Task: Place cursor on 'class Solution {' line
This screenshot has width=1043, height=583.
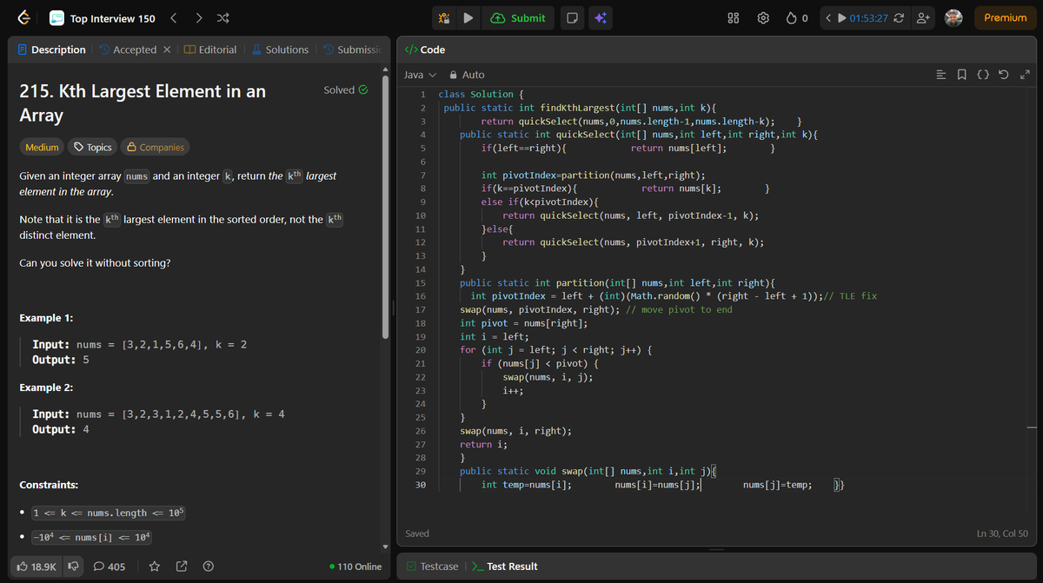Action: tap(481, 94)
